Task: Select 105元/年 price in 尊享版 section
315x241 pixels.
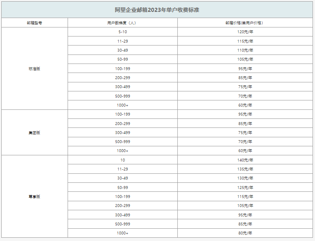Action: click(x=245, y=206)
